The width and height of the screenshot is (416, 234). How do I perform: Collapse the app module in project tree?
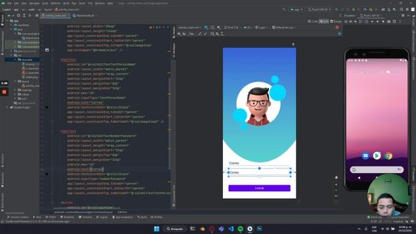coord(7,21)
